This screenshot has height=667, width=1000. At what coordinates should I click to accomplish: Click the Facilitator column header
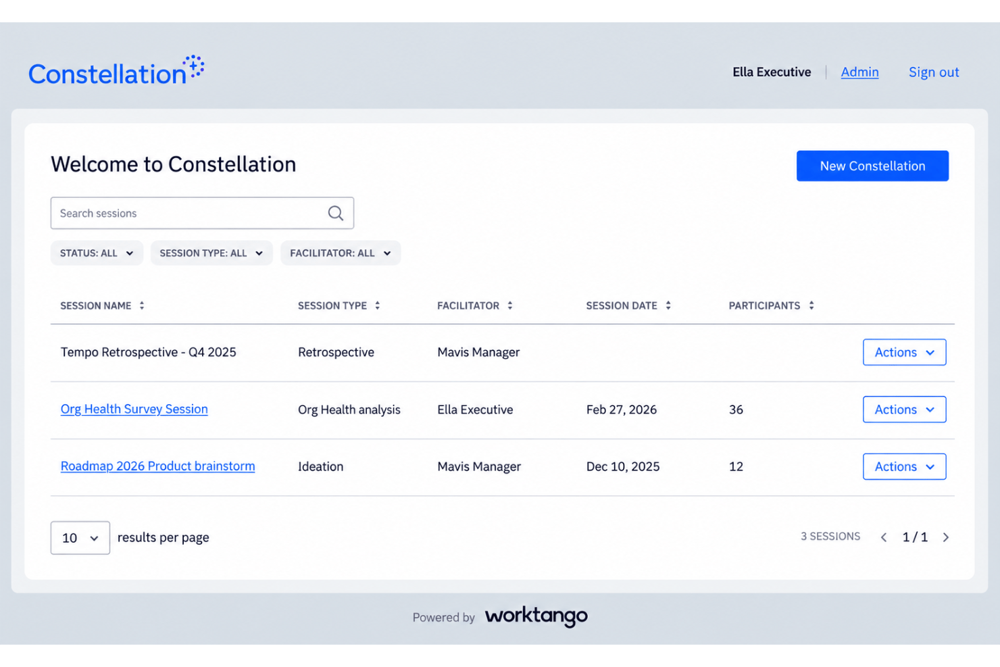468,305
